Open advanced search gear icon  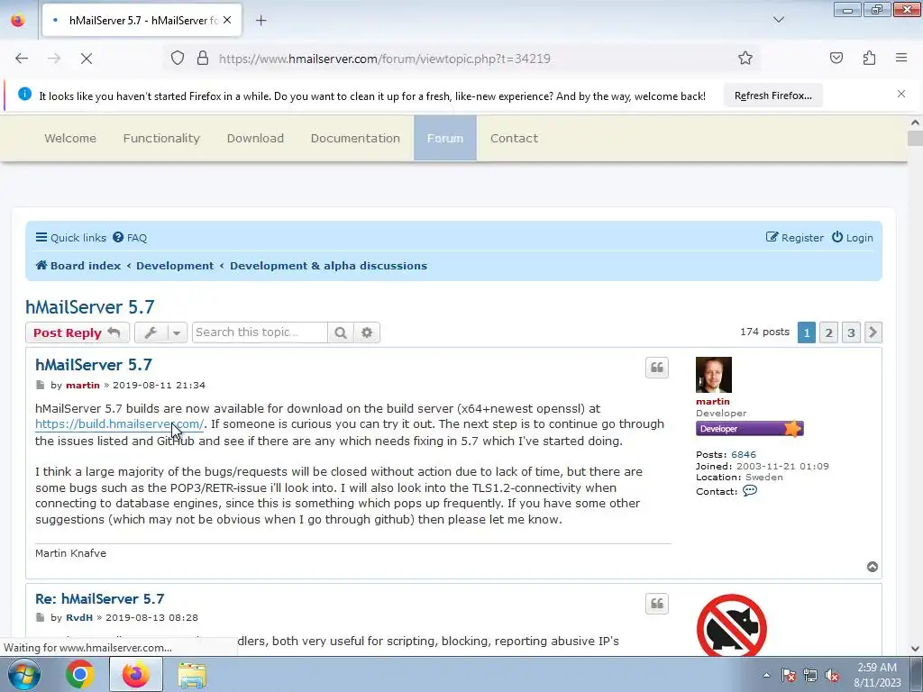coord(367,332)
